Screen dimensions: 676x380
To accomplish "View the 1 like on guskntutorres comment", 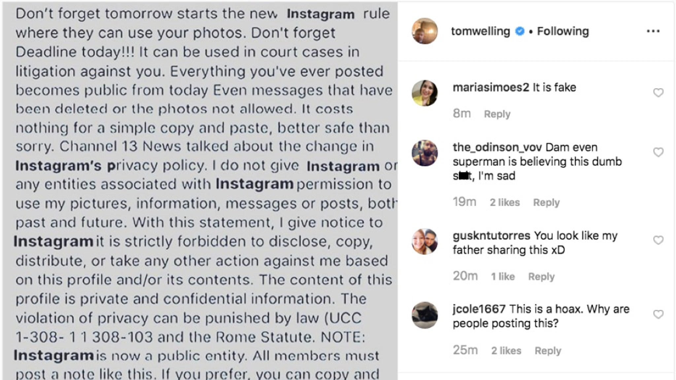I will pyautogui.click(x=503, y=276).
